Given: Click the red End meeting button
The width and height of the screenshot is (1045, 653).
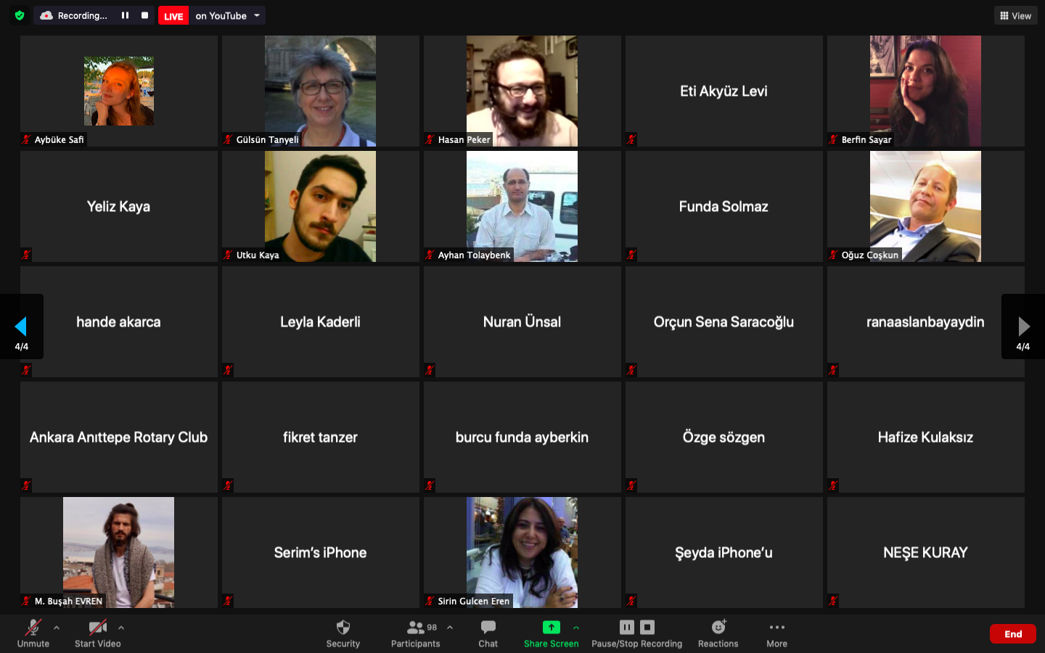Looking at the screenshot, I should 1013,633.
